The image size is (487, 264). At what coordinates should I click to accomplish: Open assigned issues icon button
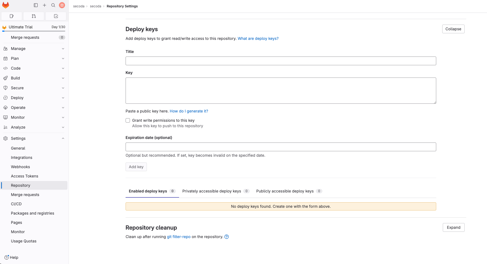point(12,16)
